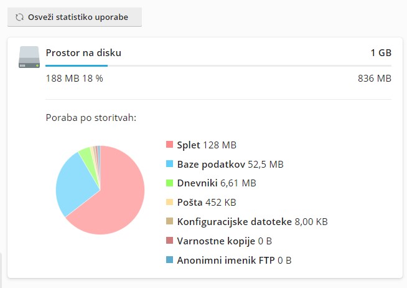Click the Baze podatkov 52,5 MB label
Screen dimensions: 407x288
coord(230,165)
